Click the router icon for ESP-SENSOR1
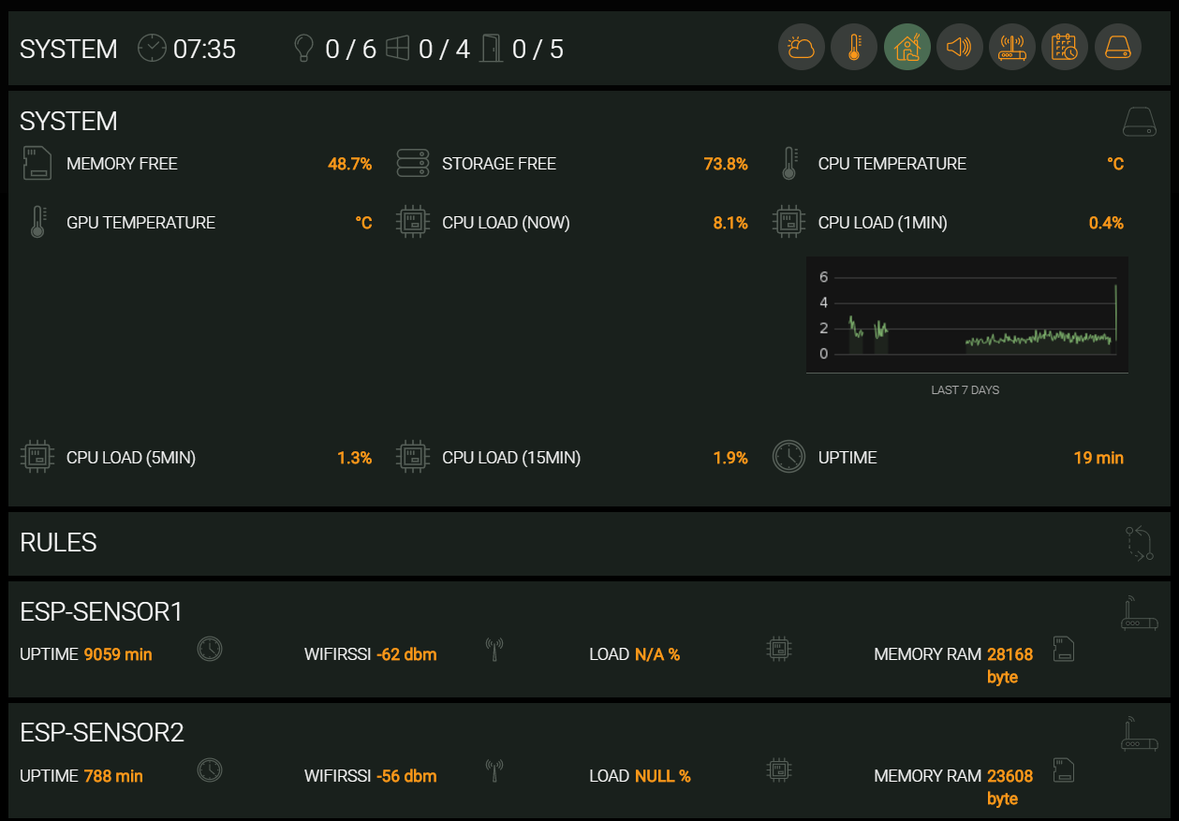The height and width of the screenshot is (821, 1179). [x=1140, y=613]
